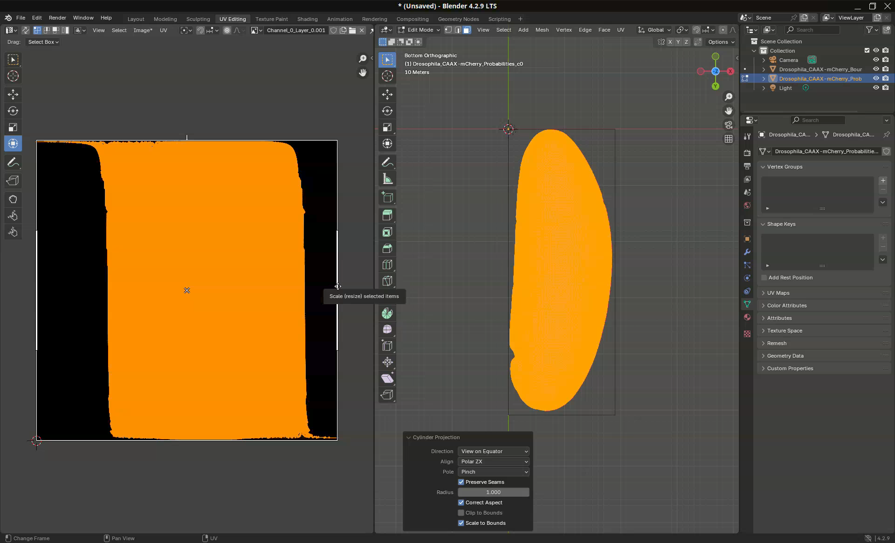
Task: Open the Pole Pinch dropdown
Action: click(x=494, y=472)
